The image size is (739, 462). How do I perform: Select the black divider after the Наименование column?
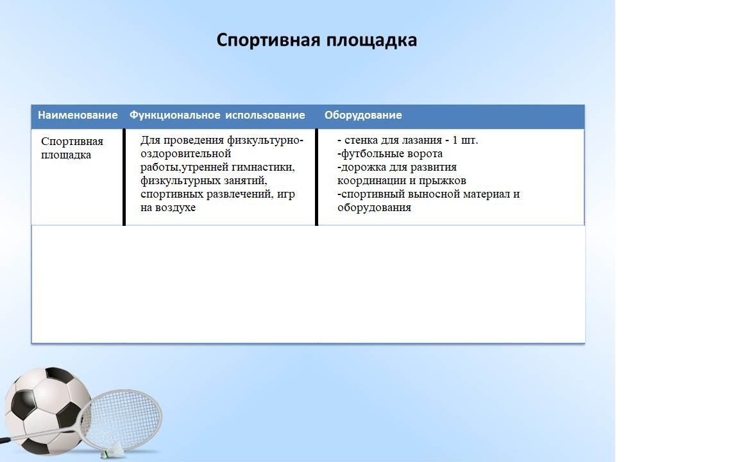tap(124, 177)
